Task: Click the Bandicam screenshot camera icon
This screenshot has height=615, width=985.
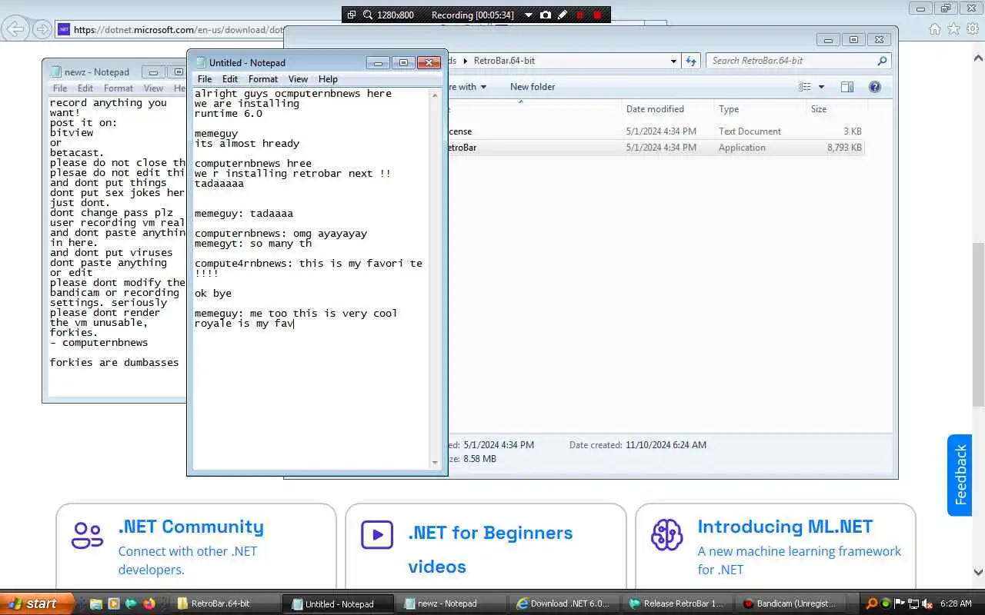Action: (x=546, y=15)
